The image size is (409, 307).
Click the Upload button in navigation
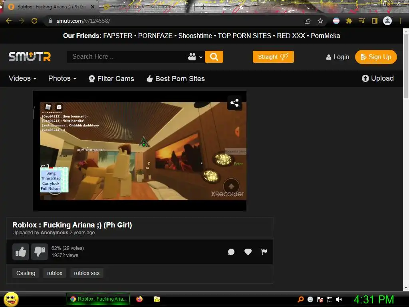pyautogui.click(x=378, y=78)
